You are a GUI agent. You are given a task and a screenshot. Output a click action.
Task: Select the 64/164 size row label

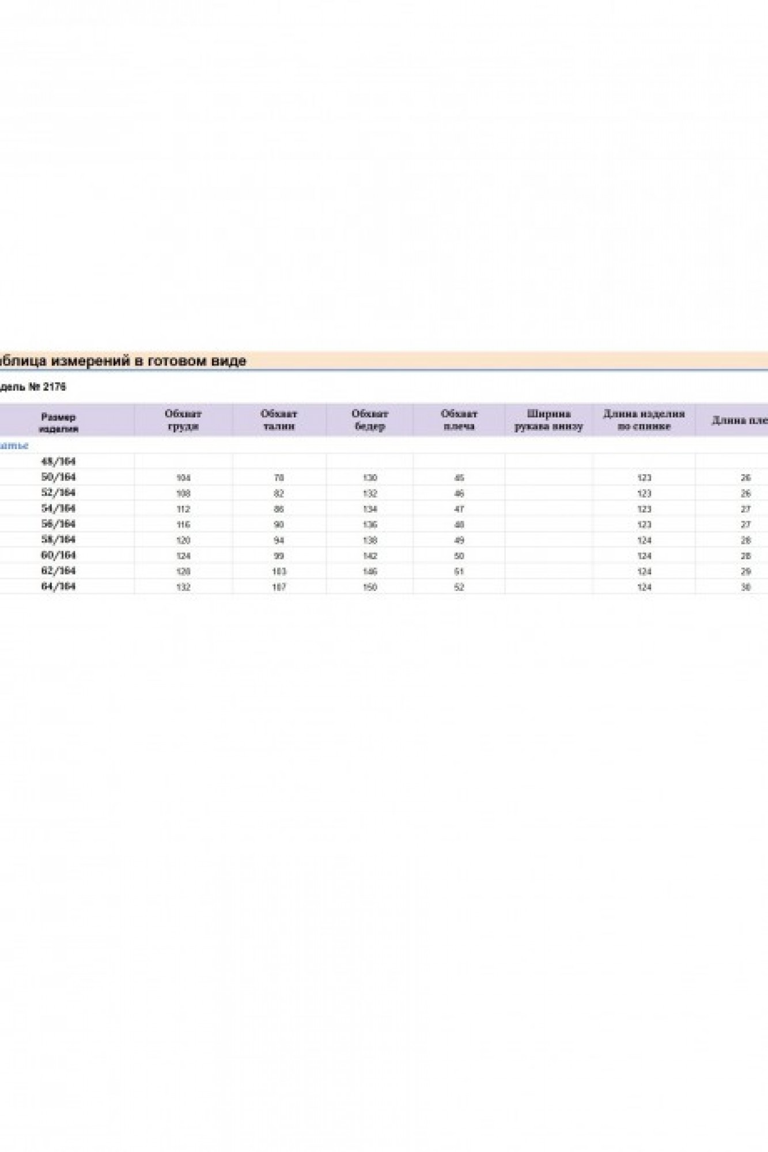[59, 586]
